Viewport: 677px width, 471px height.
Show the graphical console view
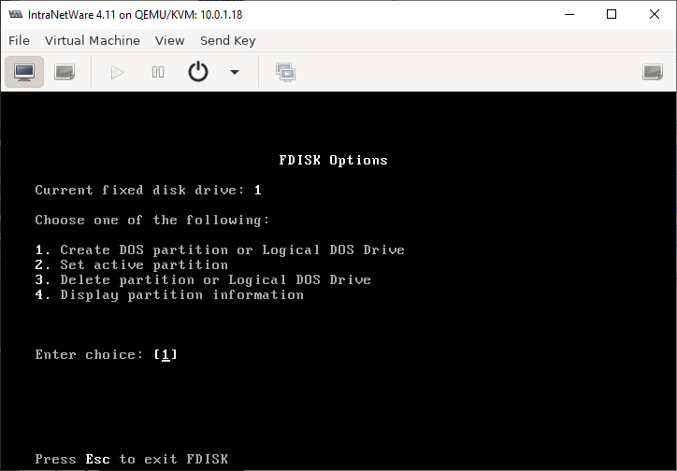24,72
